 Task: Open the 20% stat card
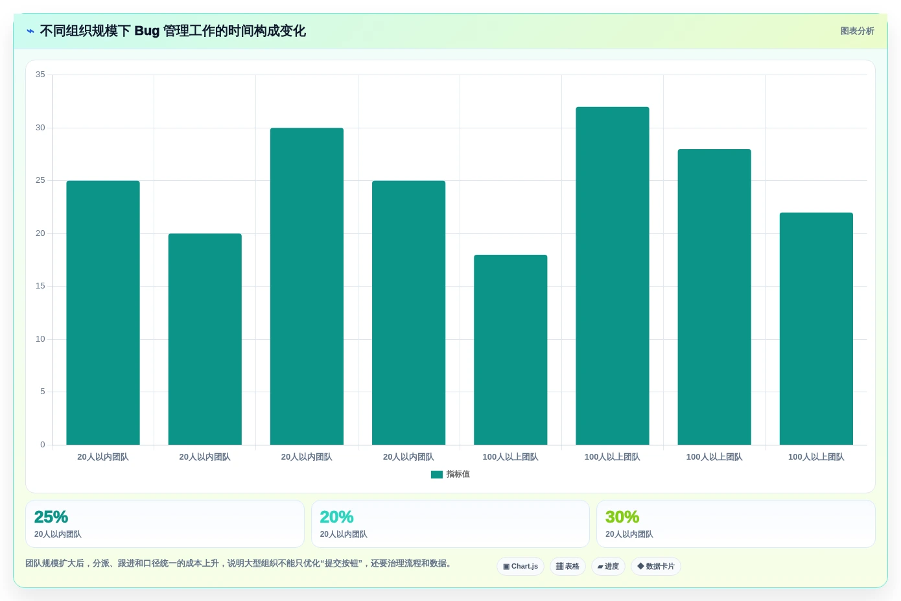tap(450, 524)
